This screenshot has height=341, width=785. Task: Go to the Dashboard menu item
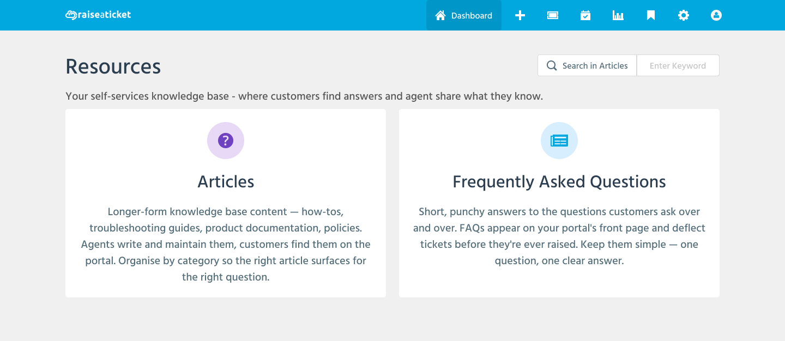(472, 16)
